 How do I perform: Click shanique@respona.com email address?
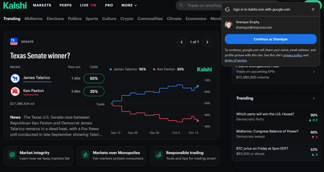point(254,27)
